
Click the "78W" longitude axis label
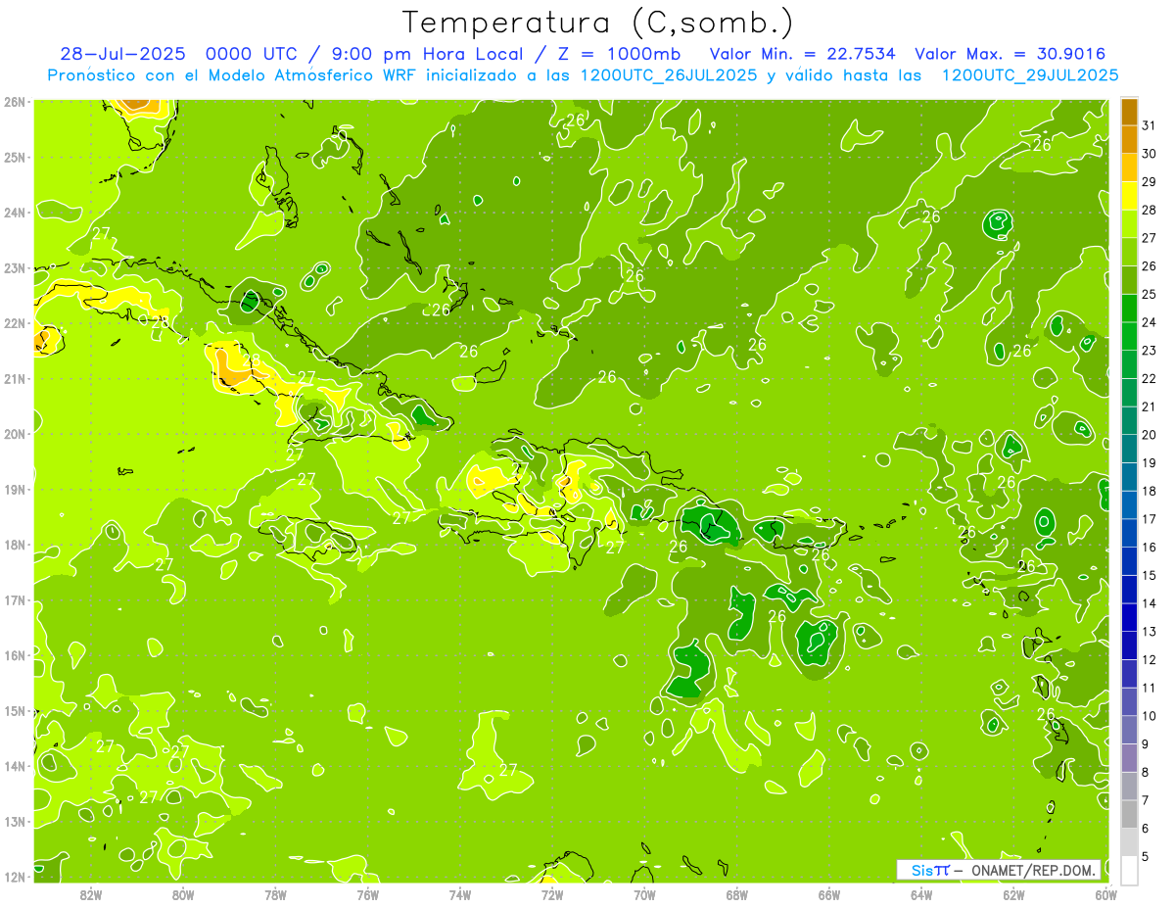(x=275, y=894)
